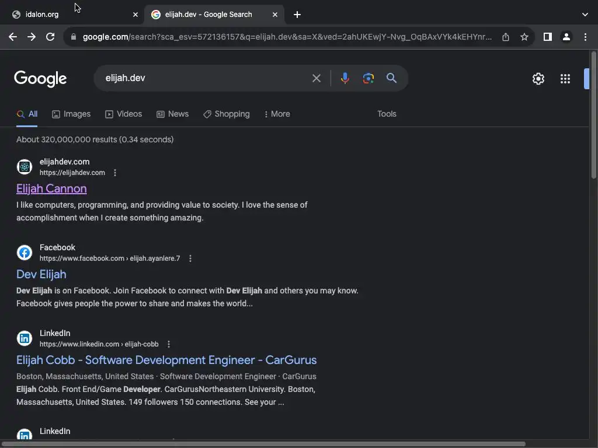Close the idalon.org tab
Screen dimensions: 598x448
[x=135, y=15]
